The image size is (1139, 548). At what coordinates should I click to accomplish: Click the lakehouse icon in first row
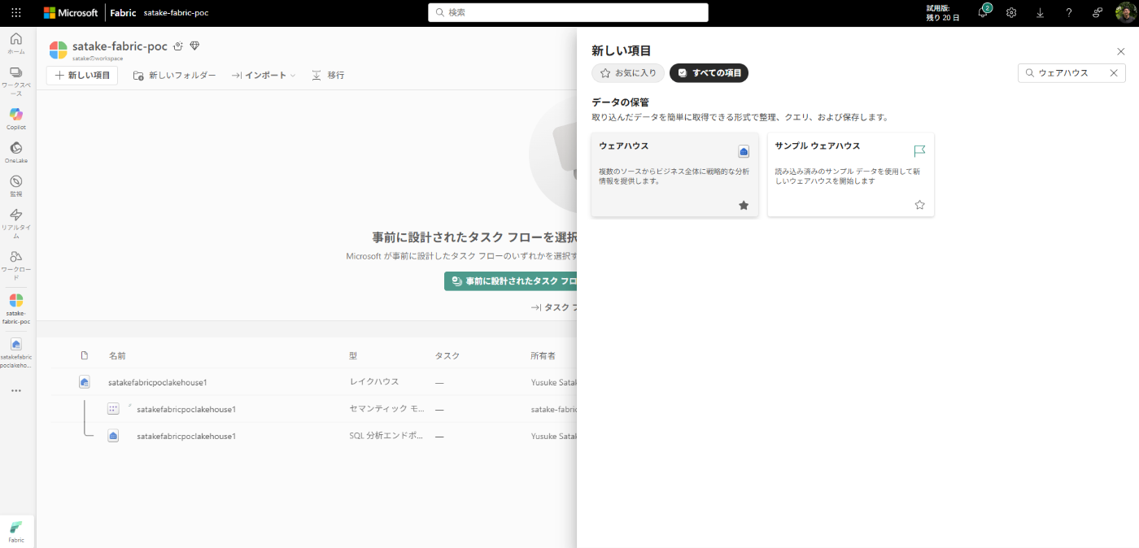[x=84, y=382]
